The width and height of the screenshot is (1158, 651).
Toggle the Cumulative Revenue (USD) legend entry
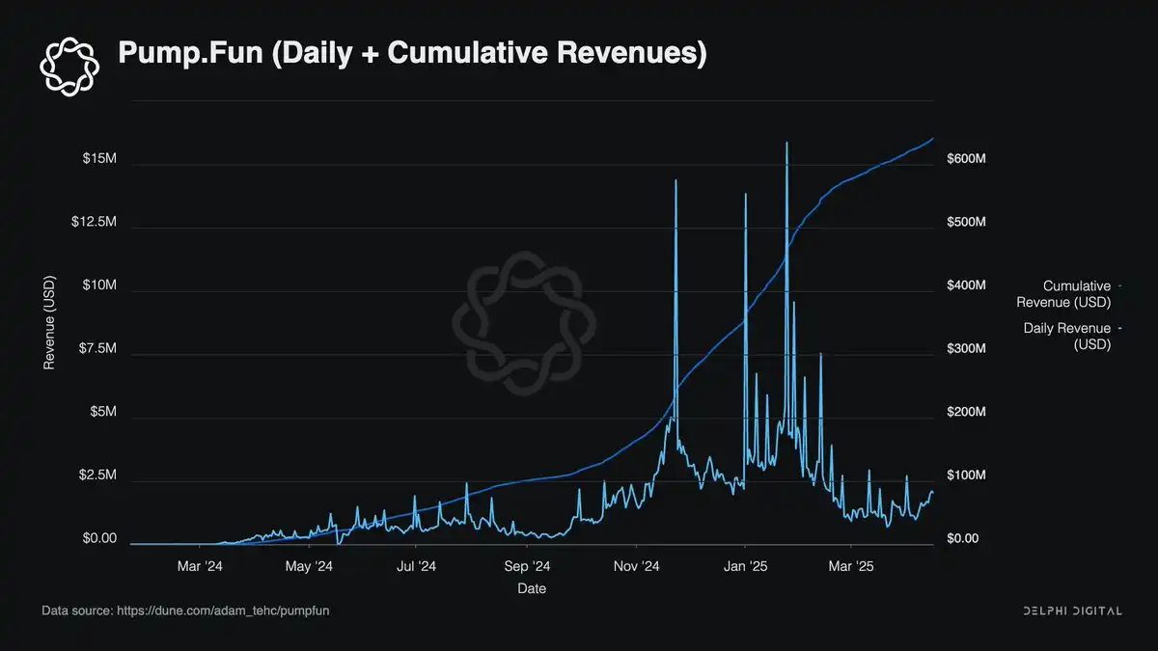tap(1069, 294)
